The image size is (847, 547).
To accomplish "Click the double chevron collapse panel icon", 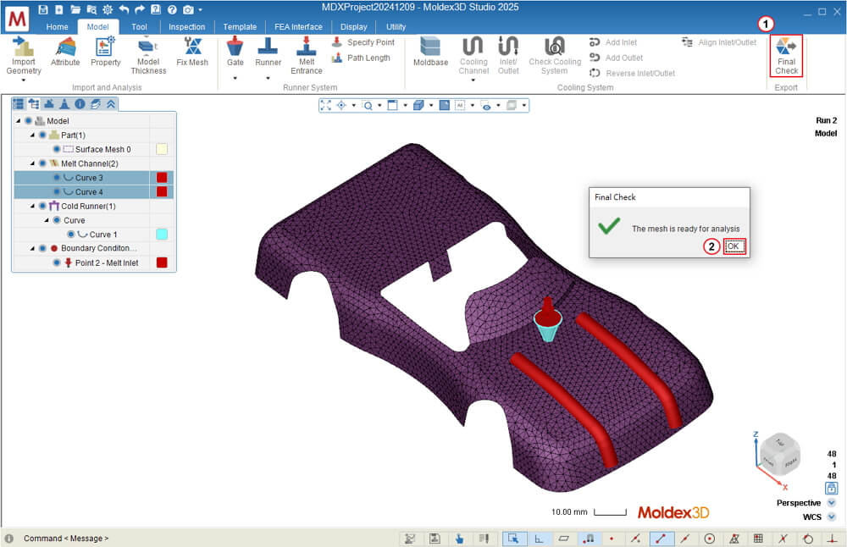I will [x=111, y=103].
